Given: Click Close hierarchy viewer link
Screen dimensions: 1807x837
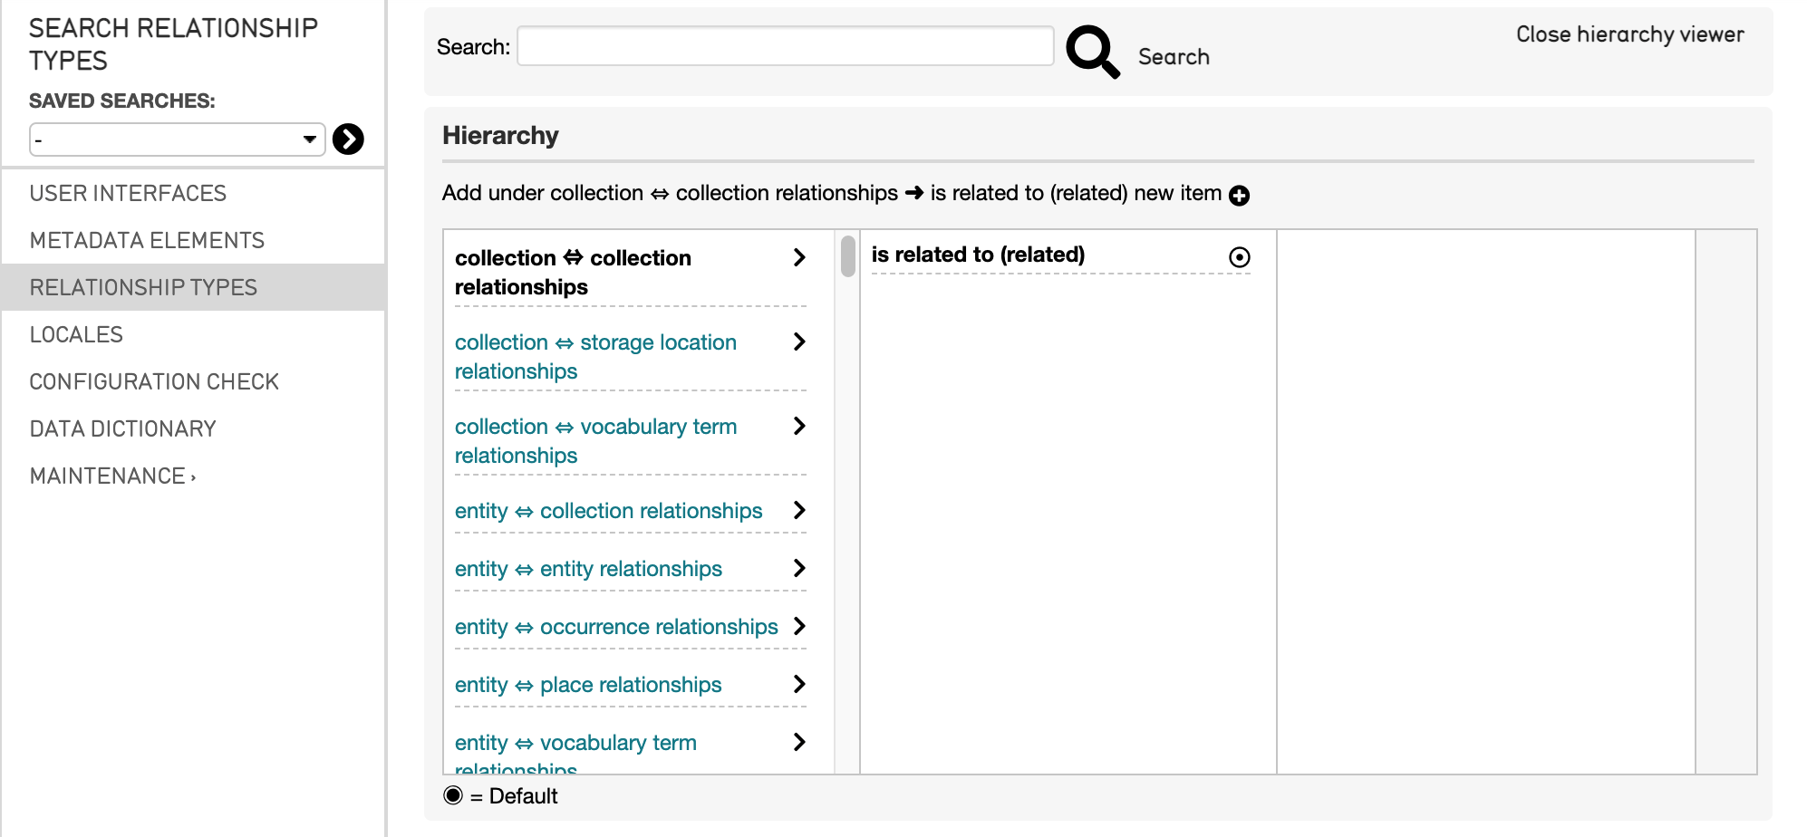Looking at the screenshot, I should click(x=1629, y=34).
